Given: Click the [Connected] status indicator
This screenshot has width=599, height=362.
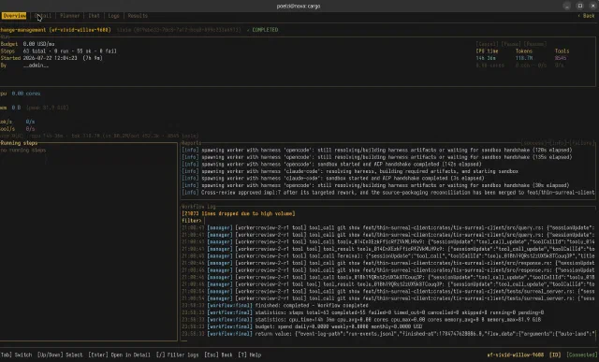Looking at the screenshot, I should coord(581,355).
